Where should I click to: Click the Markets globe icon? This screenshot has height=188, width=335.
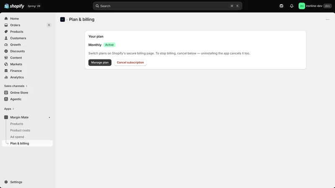(6, 64)
